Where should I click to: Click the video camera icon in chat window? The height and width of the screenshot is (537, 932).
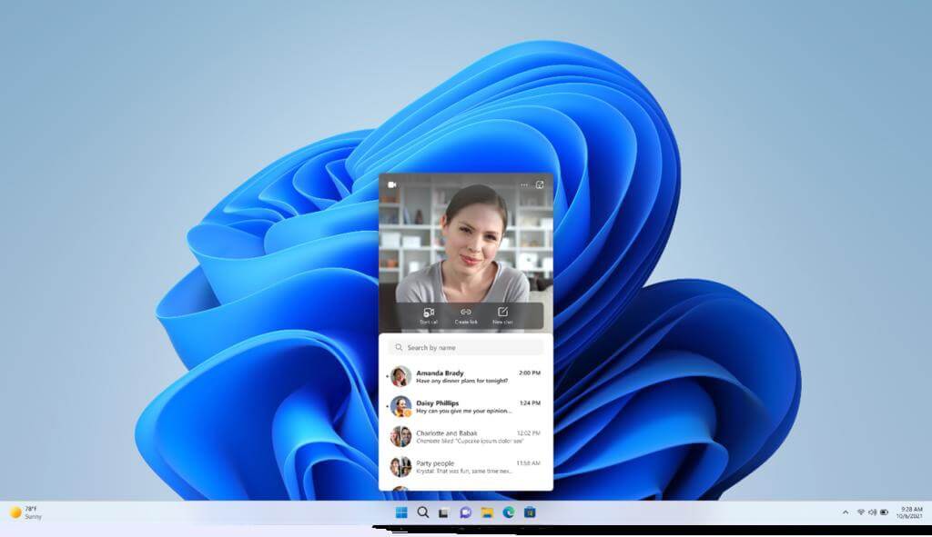(x=392, y=184)
